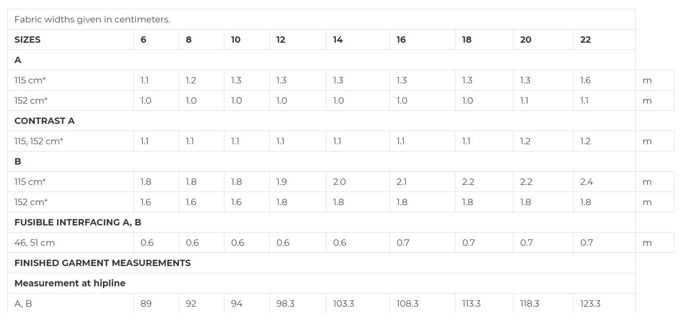Screen dimensions: 687x313
Task: Click the 46, 51 cm row label
Action: pyautogui.click(x=35, y=243)
